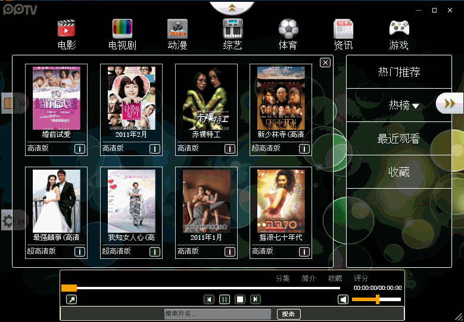Show info for 摇滚七十年代

[304, 252]
